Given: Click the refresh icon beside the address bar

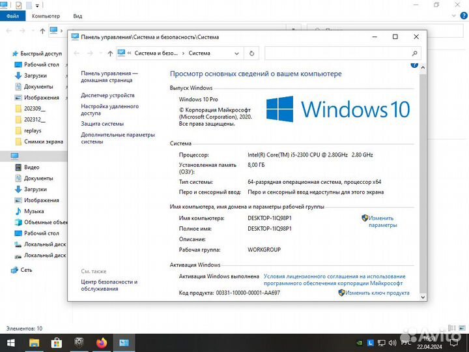Looking at the screenshot, I should click(x=253, y=53).
